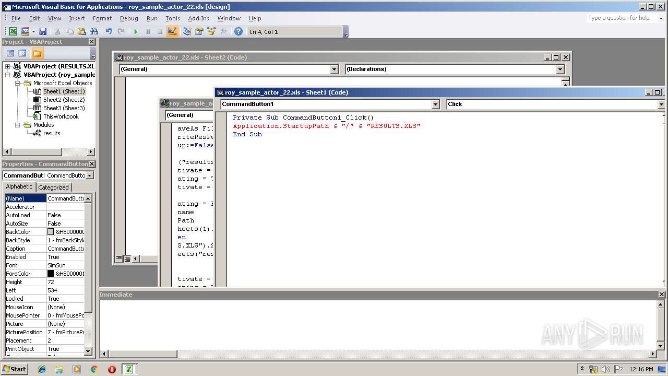This screenshot has width=668, height=376.
Task: Toggle Design Mode icon
Action: 172,32
